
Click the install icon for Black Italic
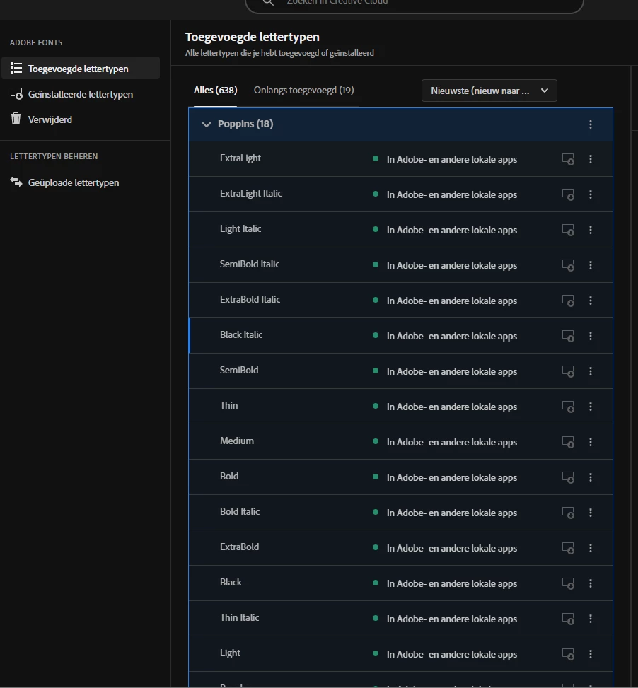coord(568,336)
